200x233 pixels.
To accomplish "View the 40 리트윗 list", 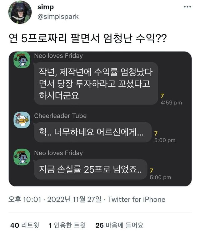I will point(25,225).
